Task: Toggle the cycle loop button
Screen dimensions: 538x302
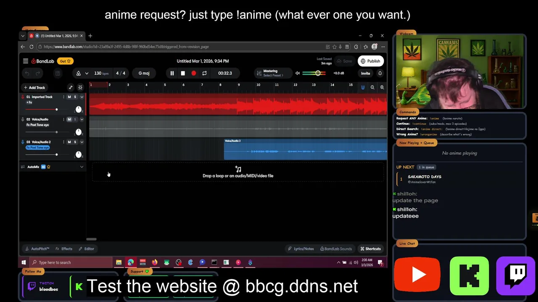Action: coord(204,73)
